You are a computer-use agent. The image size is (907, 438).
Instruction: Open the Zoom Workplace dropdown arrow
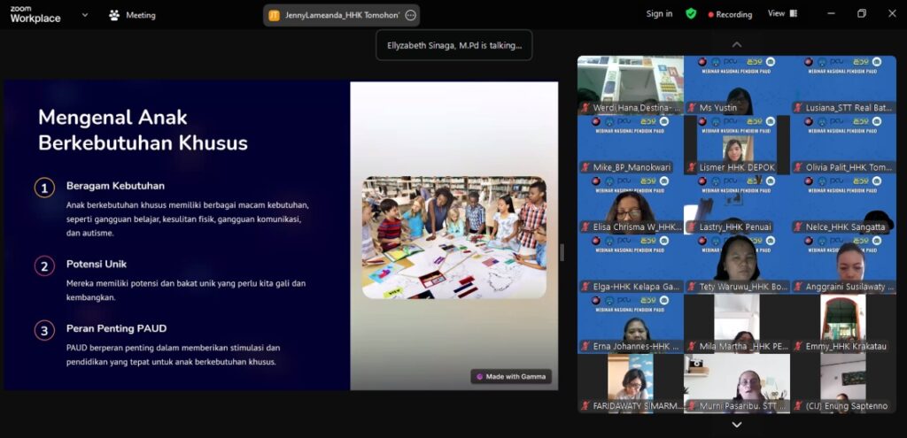(x=85, y=15)
